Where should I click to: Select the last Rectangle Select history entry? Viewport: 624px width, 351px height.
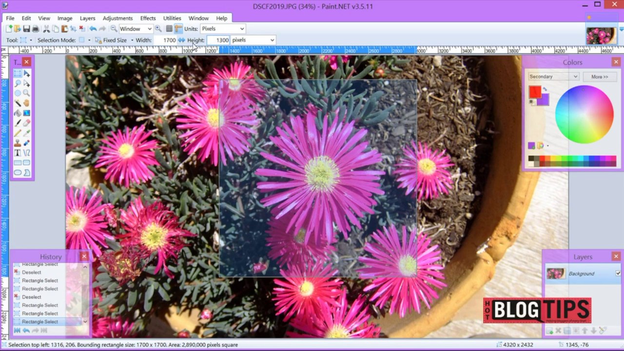pyautogui.click(x=47, y=322)
